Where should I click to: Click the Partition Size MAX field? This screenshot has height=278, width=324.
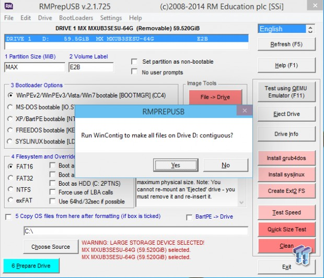point(34,67)
